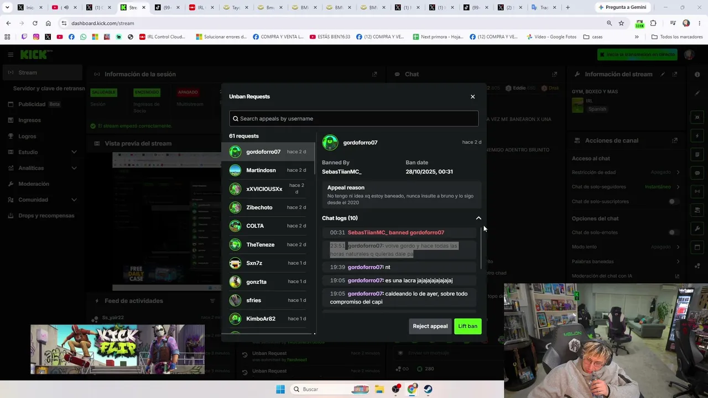The height and width of the screenshot is (398, 708).
Task: Click the info icon in right rail
Action: coord(697,74)
